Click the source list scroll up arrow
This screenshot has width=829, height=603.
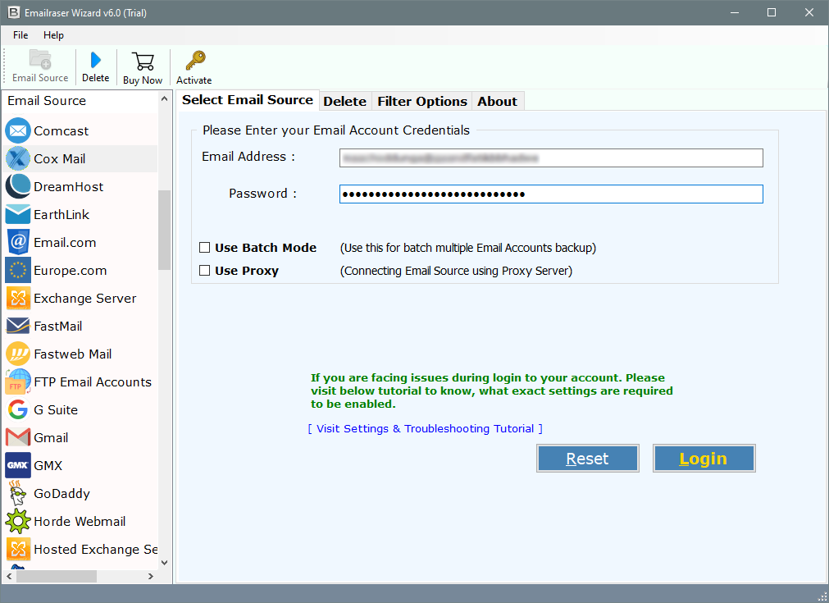[165, 99]
